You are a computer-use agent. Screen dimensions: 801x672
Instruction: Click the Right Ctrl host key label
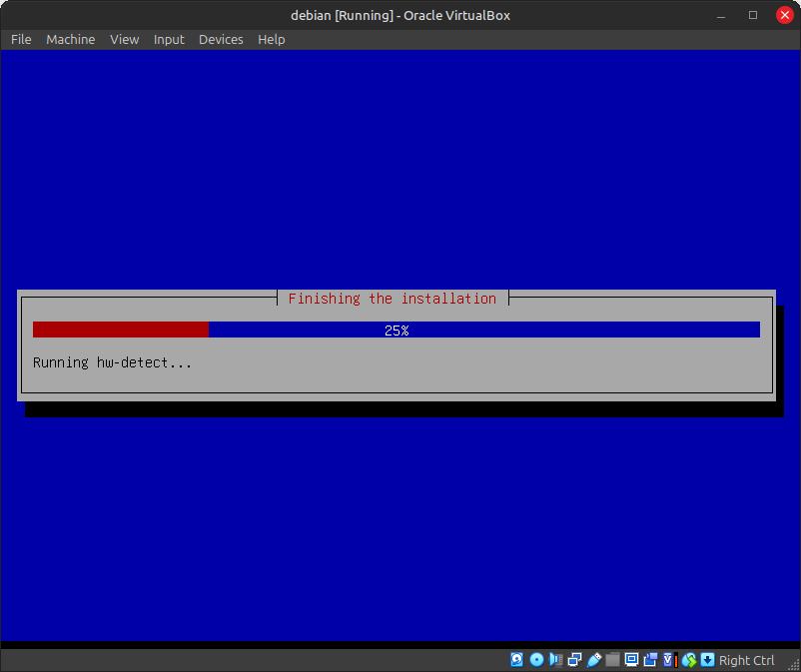[747, 660]
